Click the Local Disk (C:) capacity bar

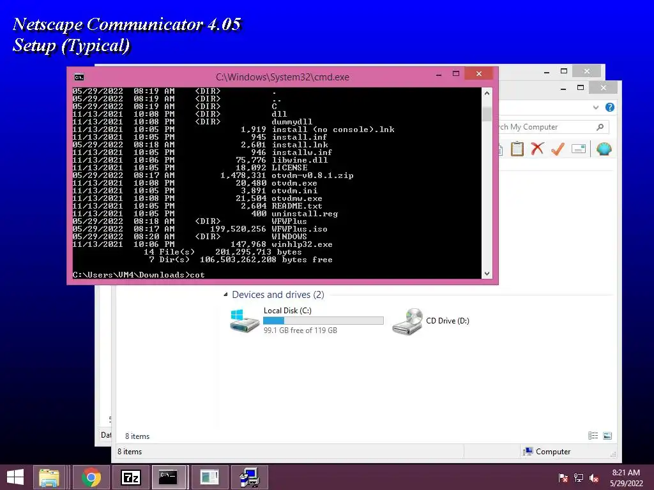tap(323, 320)
